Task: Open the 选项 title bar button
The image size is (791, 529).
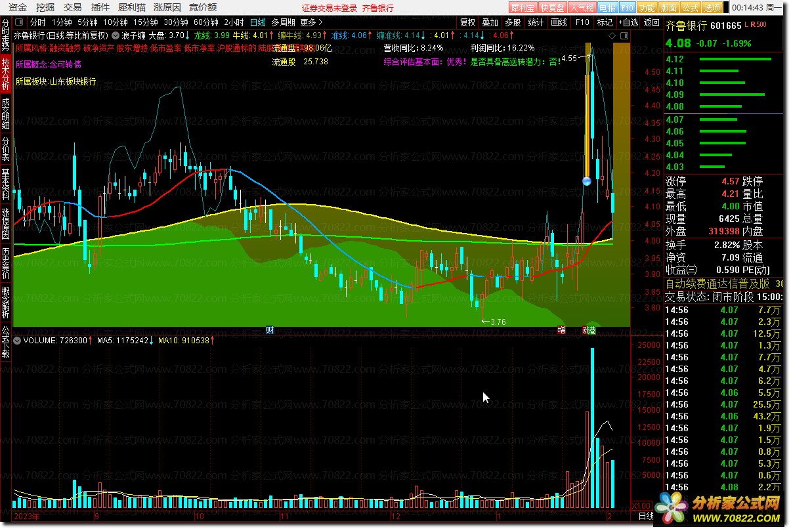Action: tap(712, 8)
